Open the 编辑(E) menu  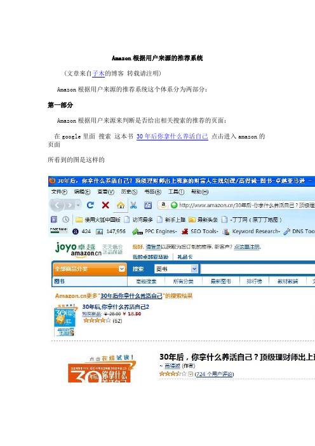coord(82,192)
